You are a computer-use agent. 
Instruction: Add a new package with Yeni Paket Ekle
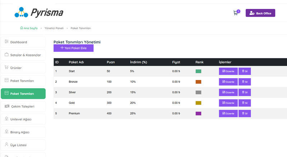pyautogui.click(x=74, y=48)
